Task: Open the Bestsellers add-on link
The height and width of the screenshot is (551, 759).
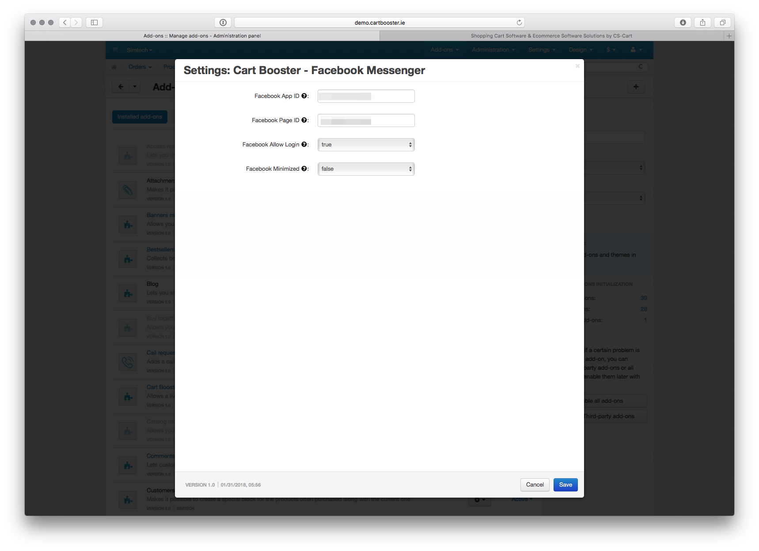Action: (161, 250)
